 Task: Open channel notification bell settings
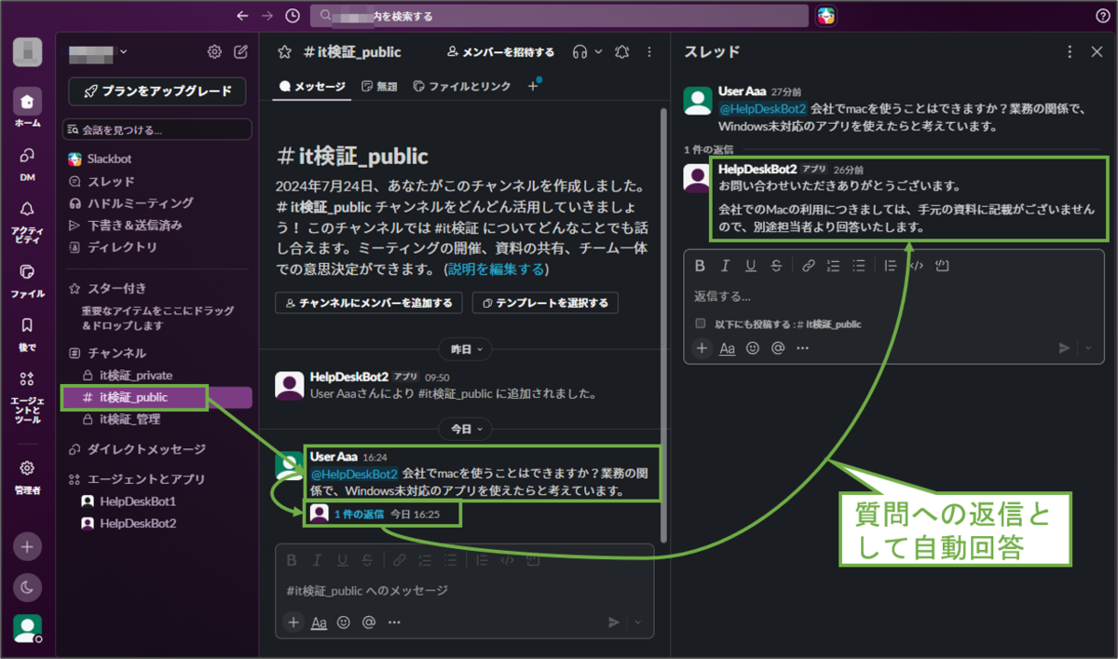point(622,52)
